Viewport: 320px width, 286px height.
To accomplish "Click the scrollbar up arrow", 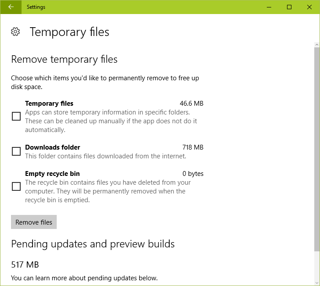I will 317,45.
